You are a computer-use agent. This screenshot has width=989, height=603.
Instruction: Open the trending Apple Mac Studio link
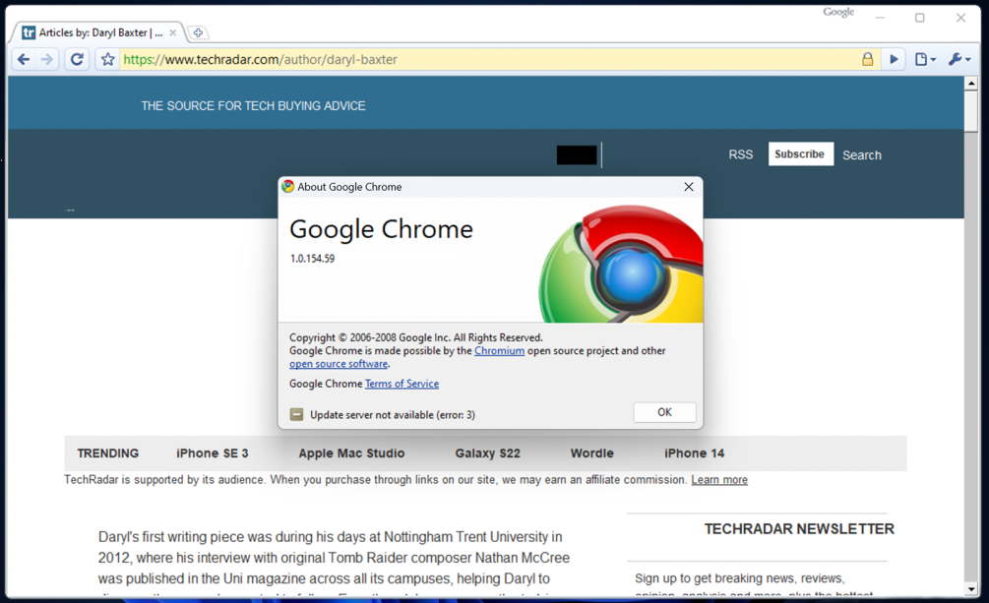351,452
